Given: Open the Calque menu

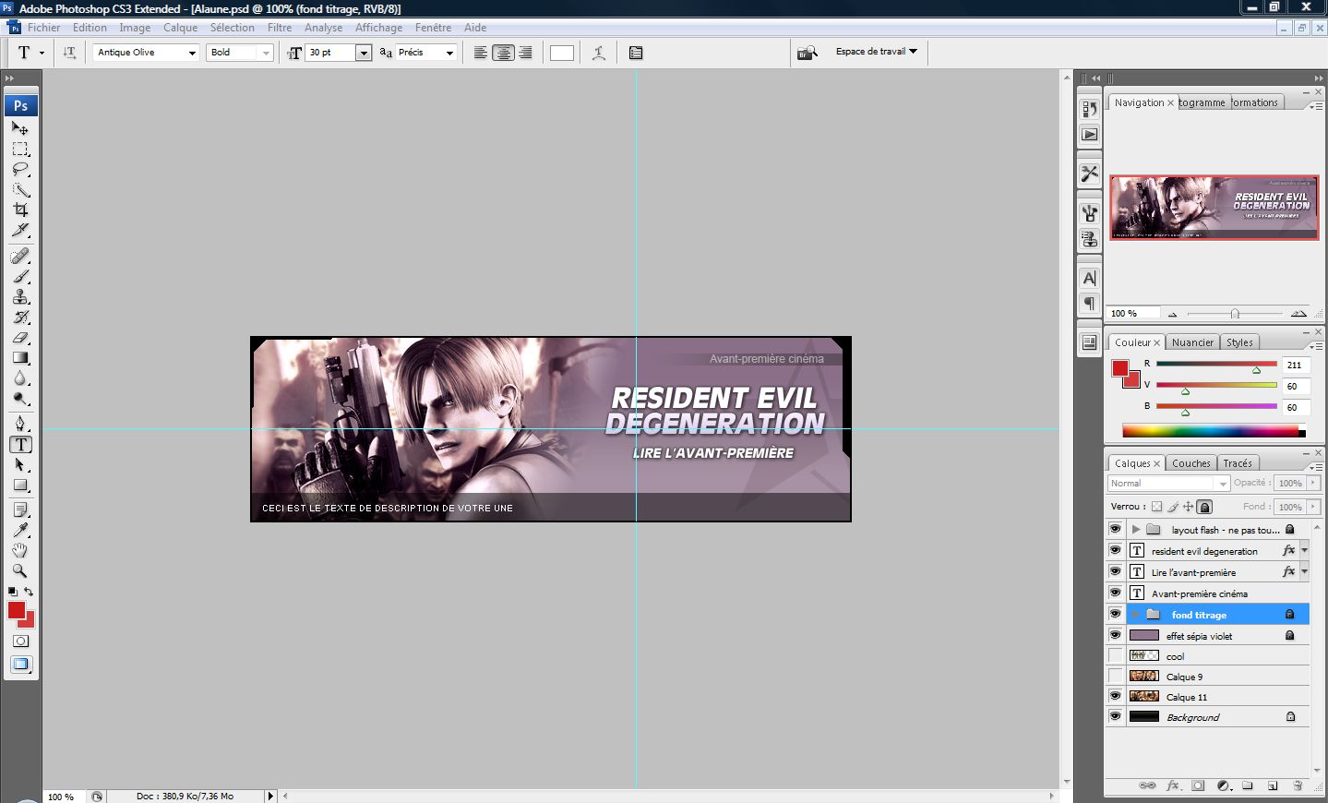Looking at the screenshot, I should pos(180,28).
